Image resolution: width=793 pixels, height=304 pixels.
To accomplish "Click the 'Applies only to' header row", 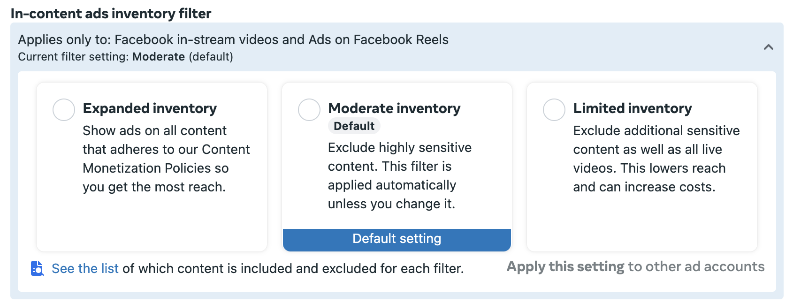I will click(397, 47).
